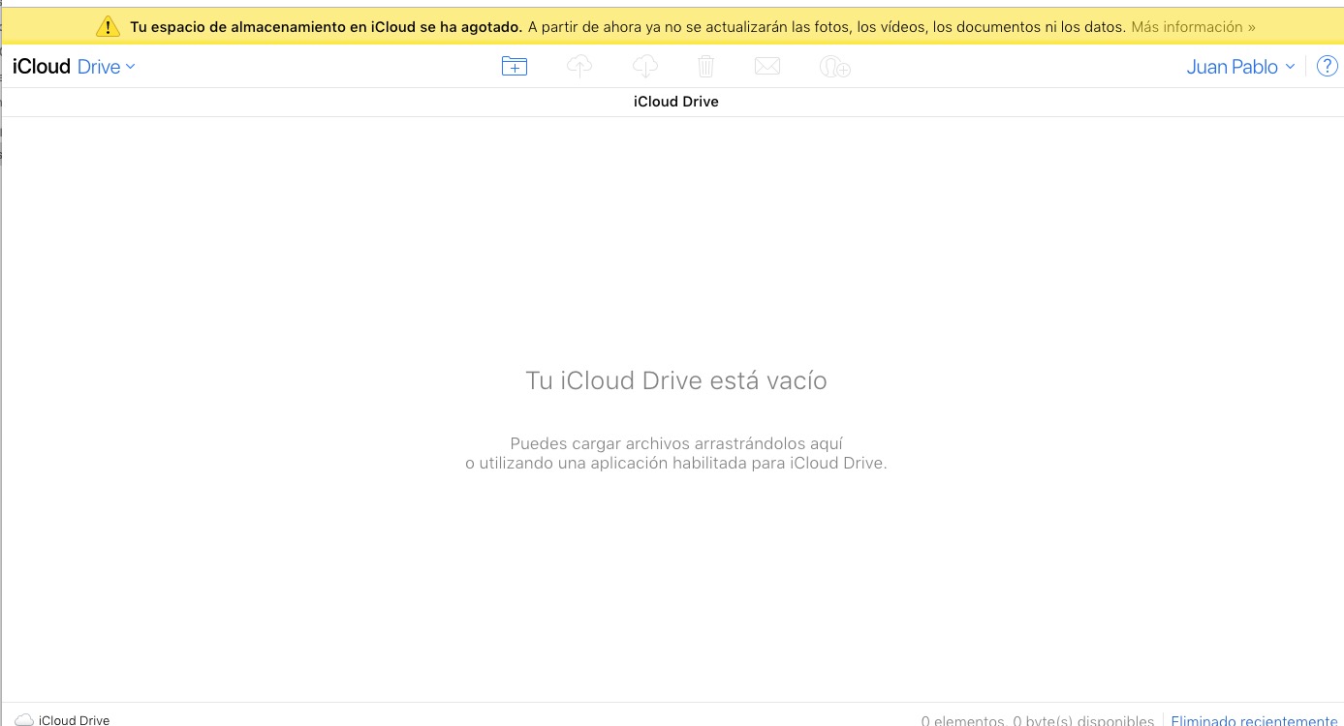Screen dimensions: 1344x726
Task: Click the 'iCloud Drive' folder title heading
Action: click(x=676, y=102)
